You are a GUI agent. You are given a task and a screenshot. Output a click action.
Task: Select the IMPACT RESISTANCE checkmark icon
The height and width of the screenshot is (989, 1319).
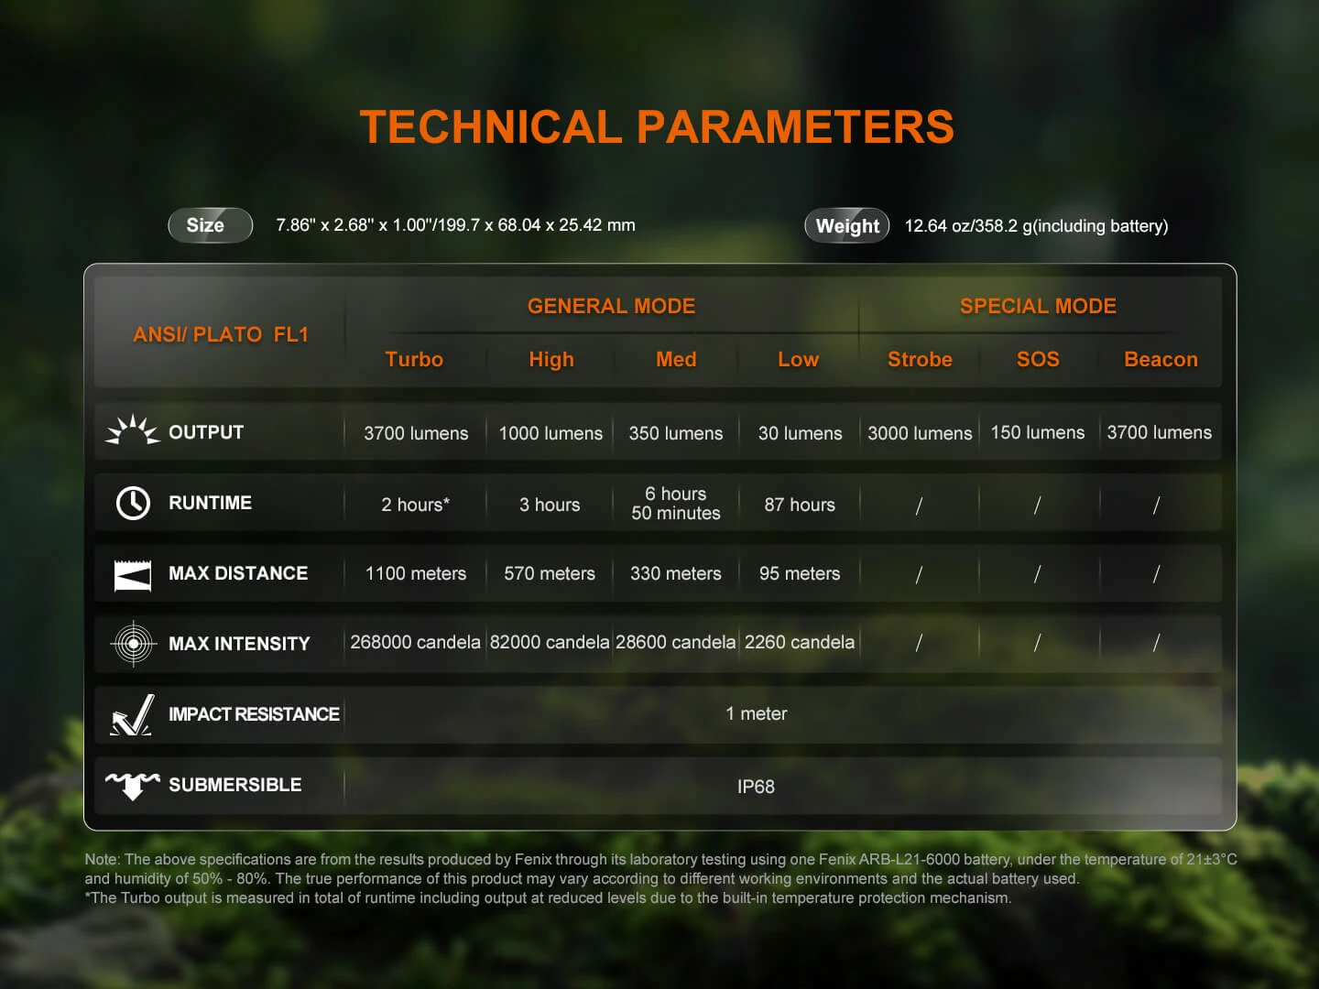pos(133,715)
